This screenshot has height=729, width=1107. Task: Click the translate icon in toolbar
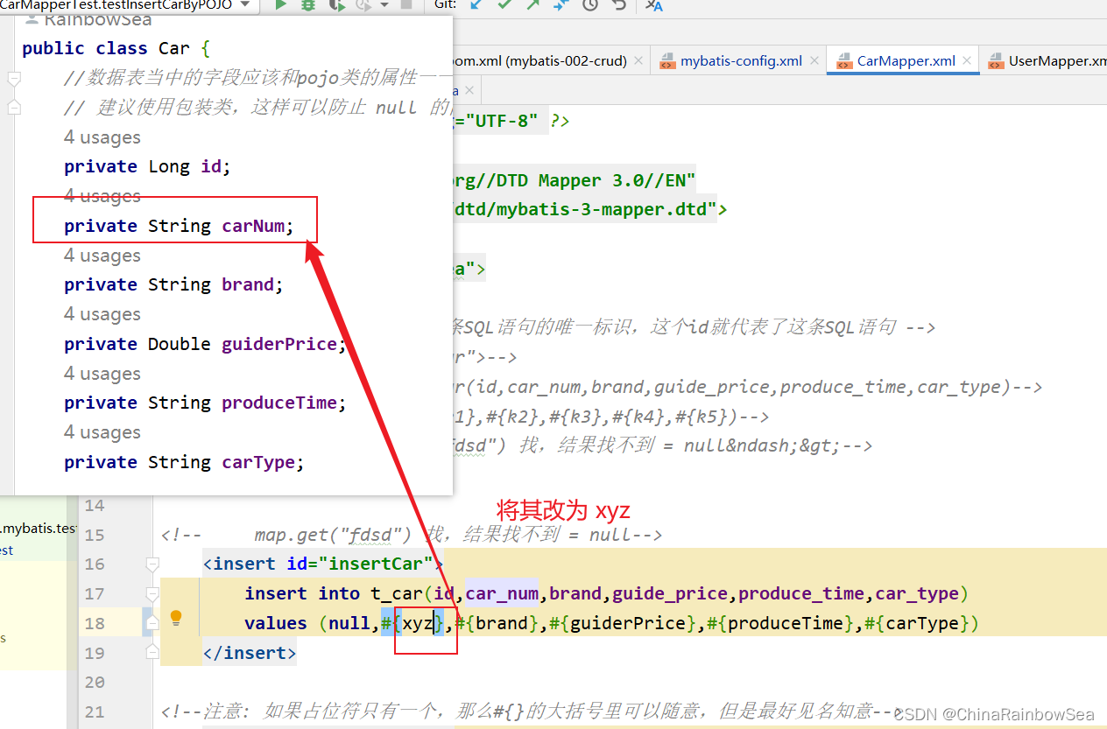coord(654,4)
